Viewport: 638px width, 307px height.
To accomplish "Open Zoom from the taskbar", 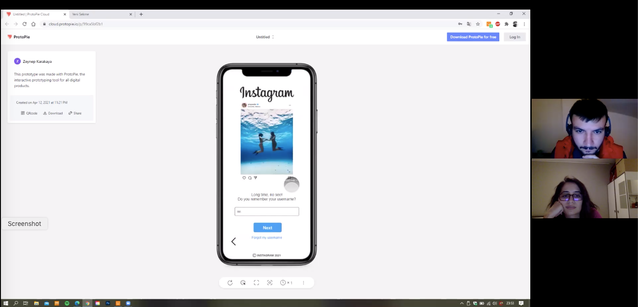I will click(128, 303).
